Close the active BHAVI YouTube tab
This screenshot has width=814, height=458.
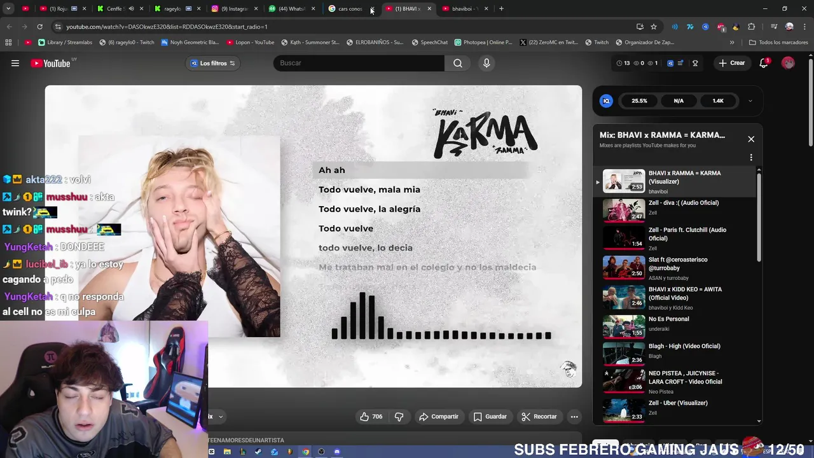429,9
